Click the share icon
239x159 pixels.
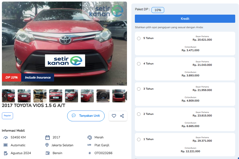point(122,116)
